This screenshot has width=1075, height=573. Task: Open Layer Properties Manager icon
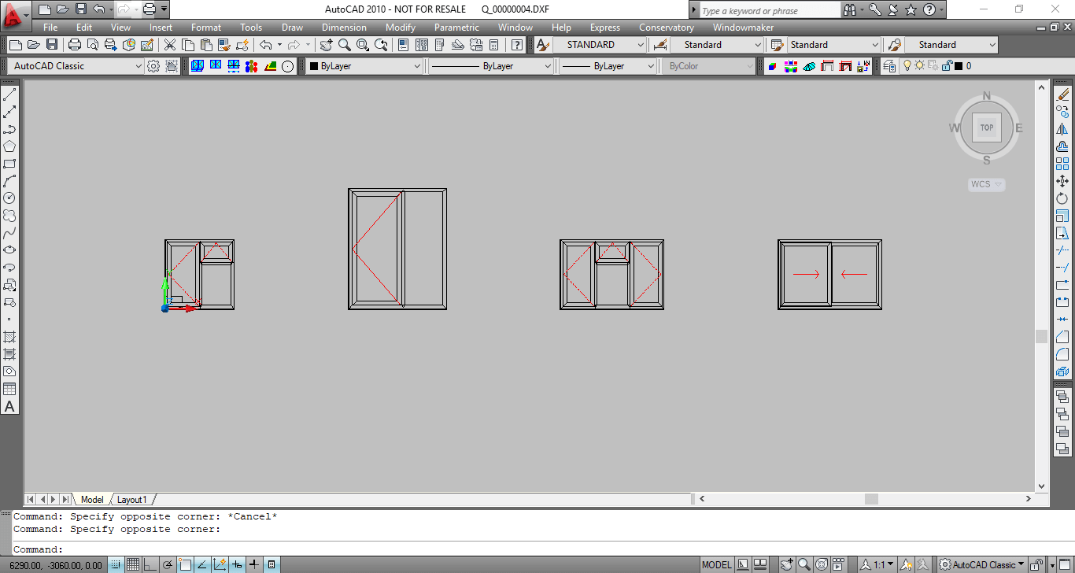(x=889, y=66)
